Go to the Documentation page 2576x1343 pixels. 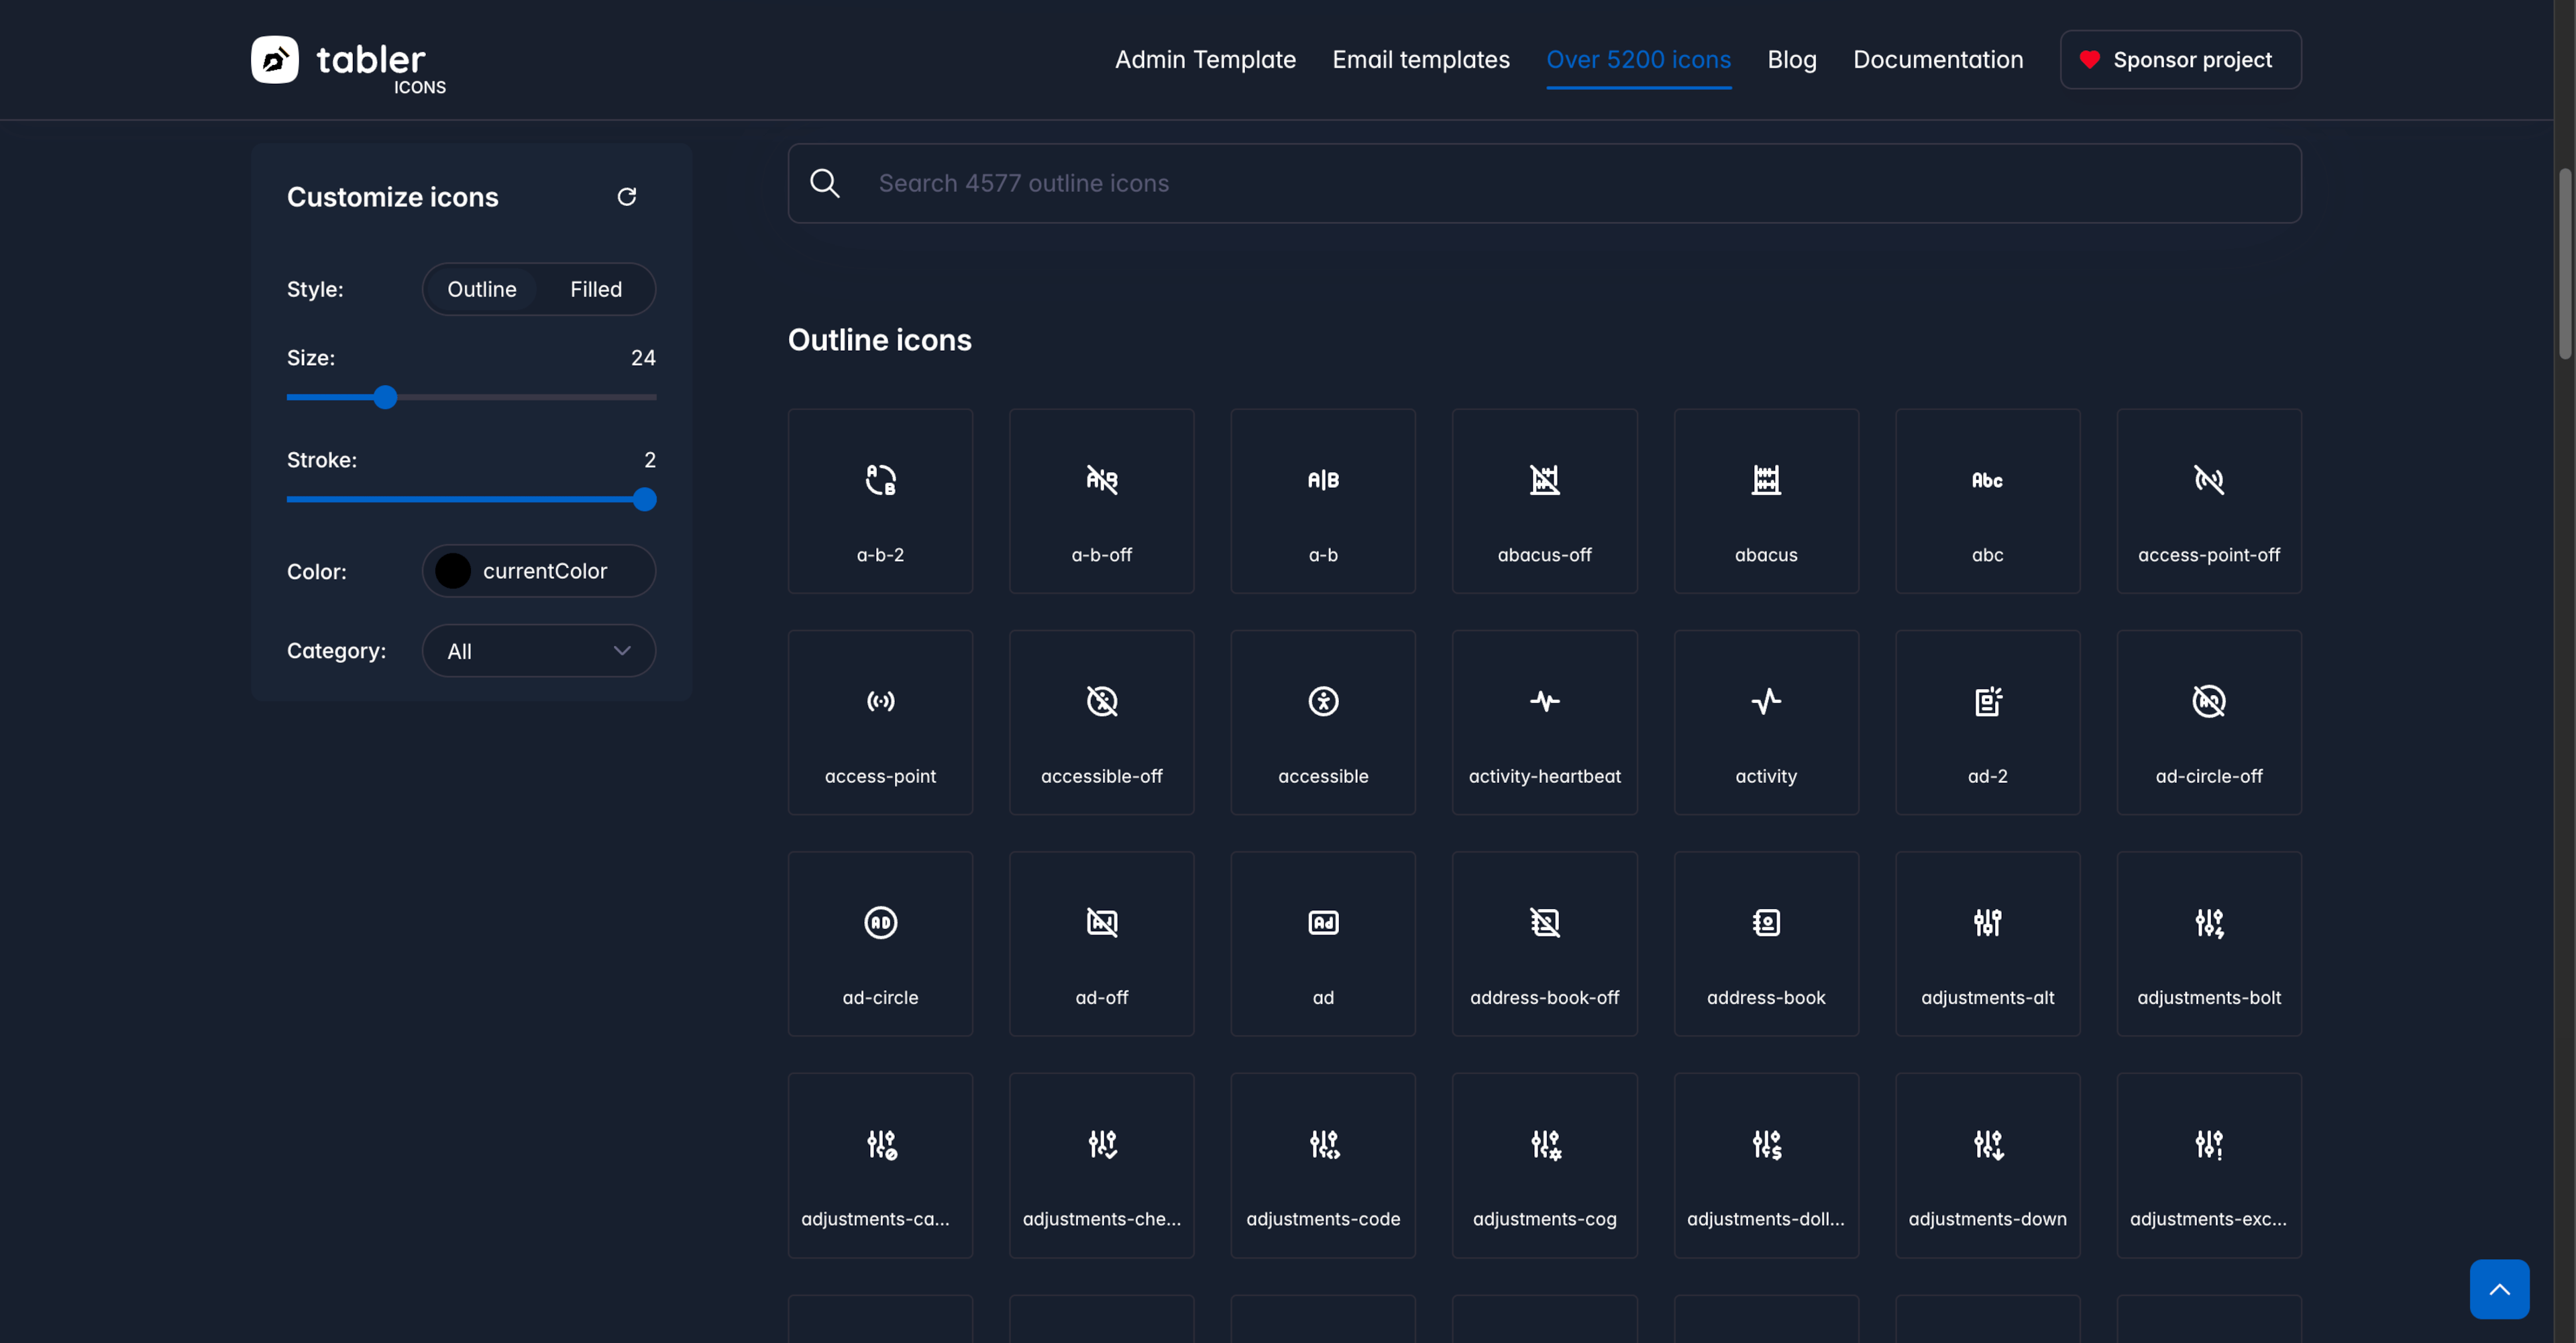point(1937,59)
